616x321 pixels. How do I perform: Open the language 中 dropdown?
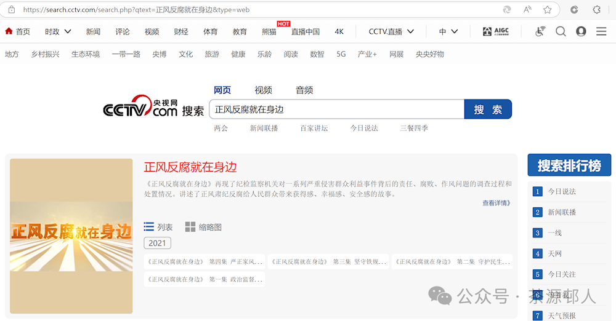tap(448, 31)
